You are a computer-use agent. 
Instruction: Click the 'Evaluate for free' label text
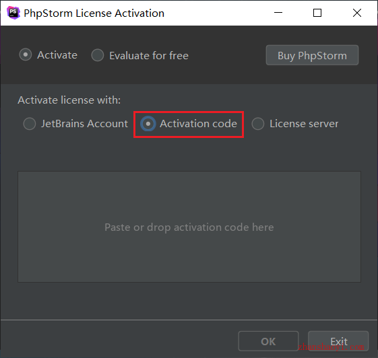click(149, 56)
